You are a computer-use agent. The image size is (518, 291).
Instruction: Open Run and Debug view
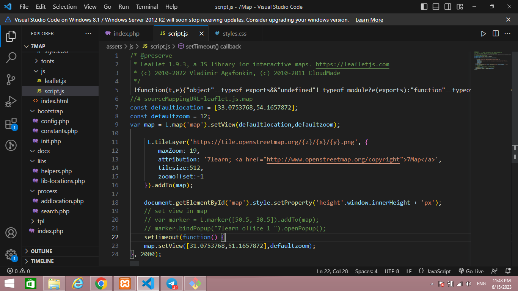click(x=11, y=102)
